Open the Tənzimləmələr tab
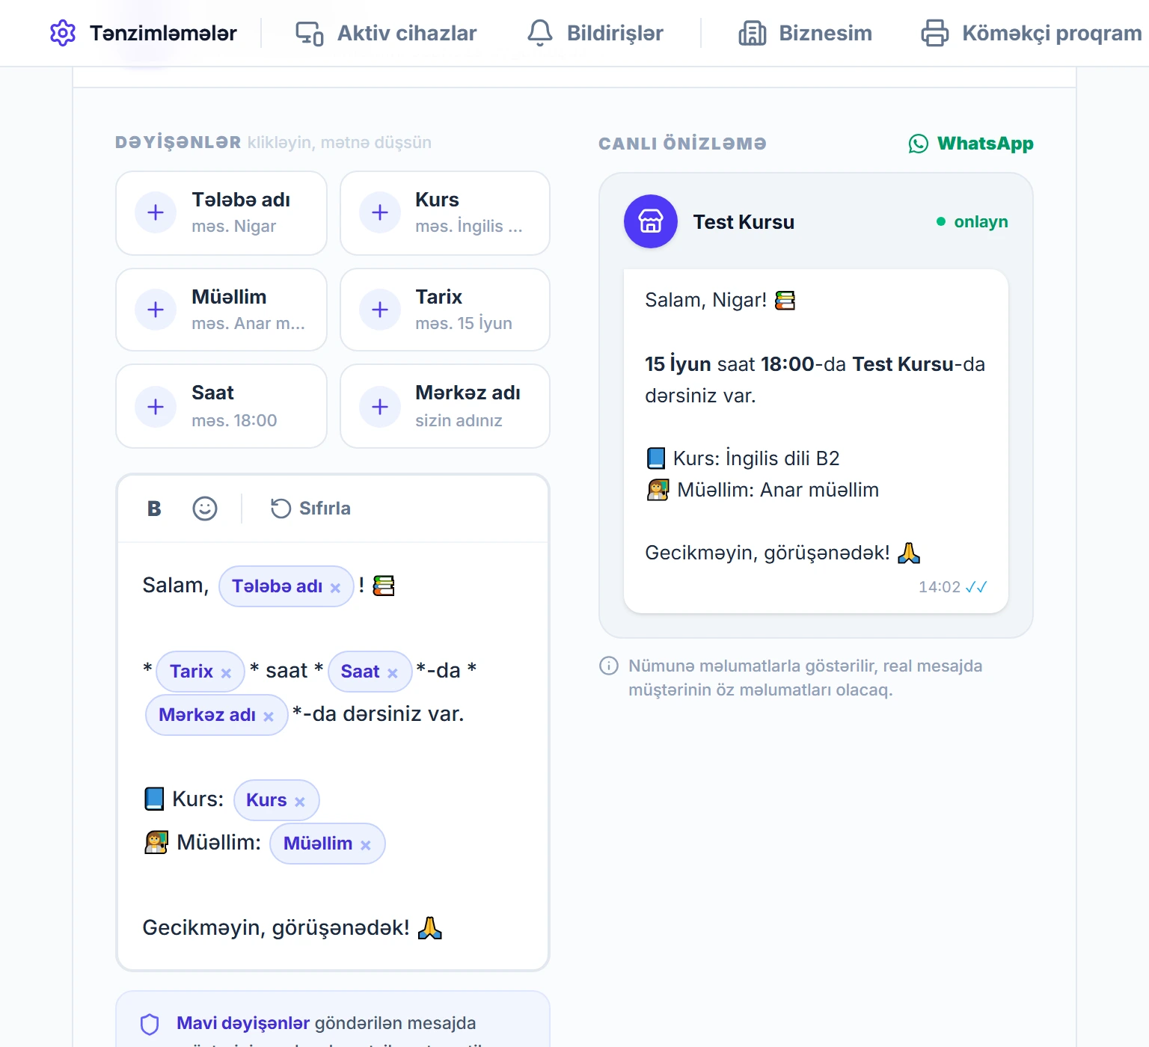1149x1047 pixels. pos(143,33)
